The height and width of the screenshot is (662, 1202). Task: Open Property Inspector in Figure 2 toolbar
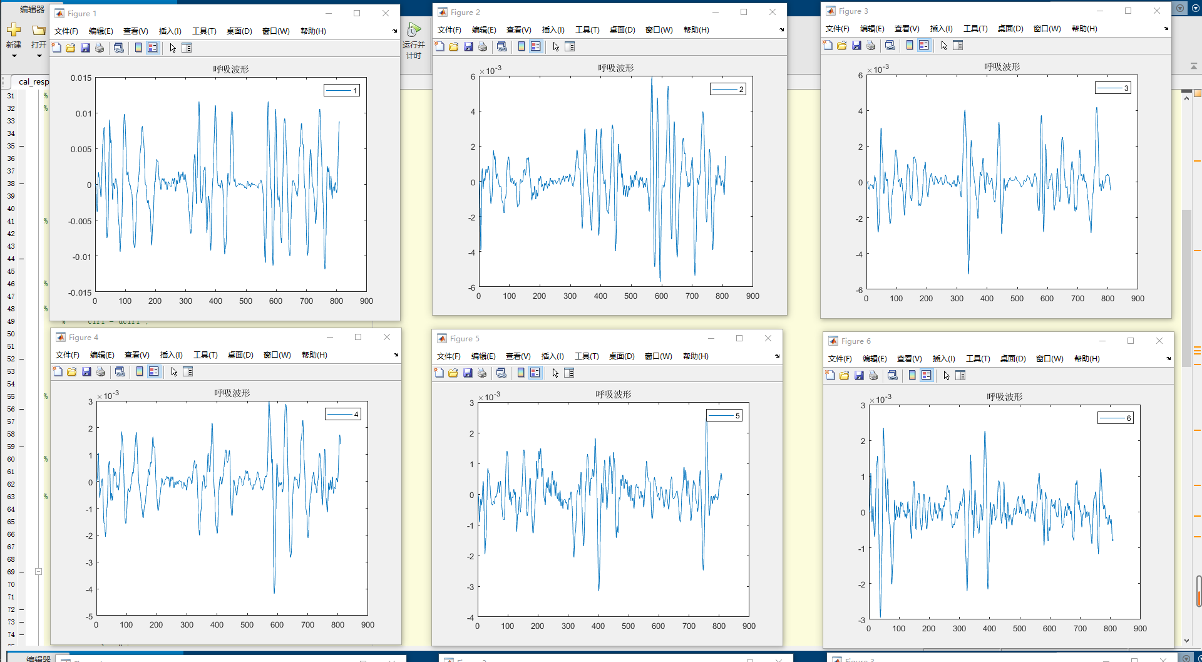pos(570,46)
